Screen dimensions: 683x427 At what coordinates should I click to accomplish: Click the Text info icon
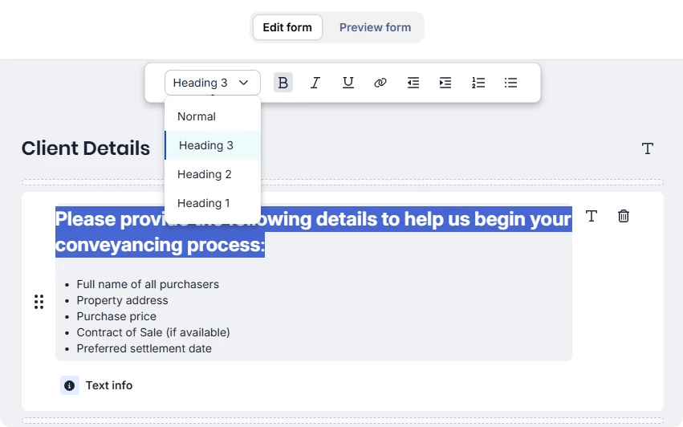click(x=69, y=385)
